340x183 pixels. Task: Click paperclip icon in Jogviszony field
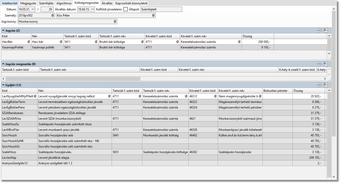coord(115,22)
